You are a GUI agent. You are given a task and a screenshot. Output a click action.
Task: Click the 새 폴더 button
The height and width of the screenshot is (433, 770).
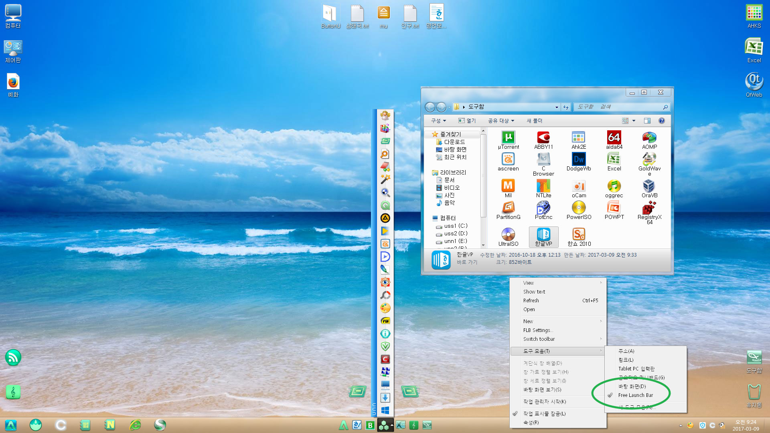(534, 121)
